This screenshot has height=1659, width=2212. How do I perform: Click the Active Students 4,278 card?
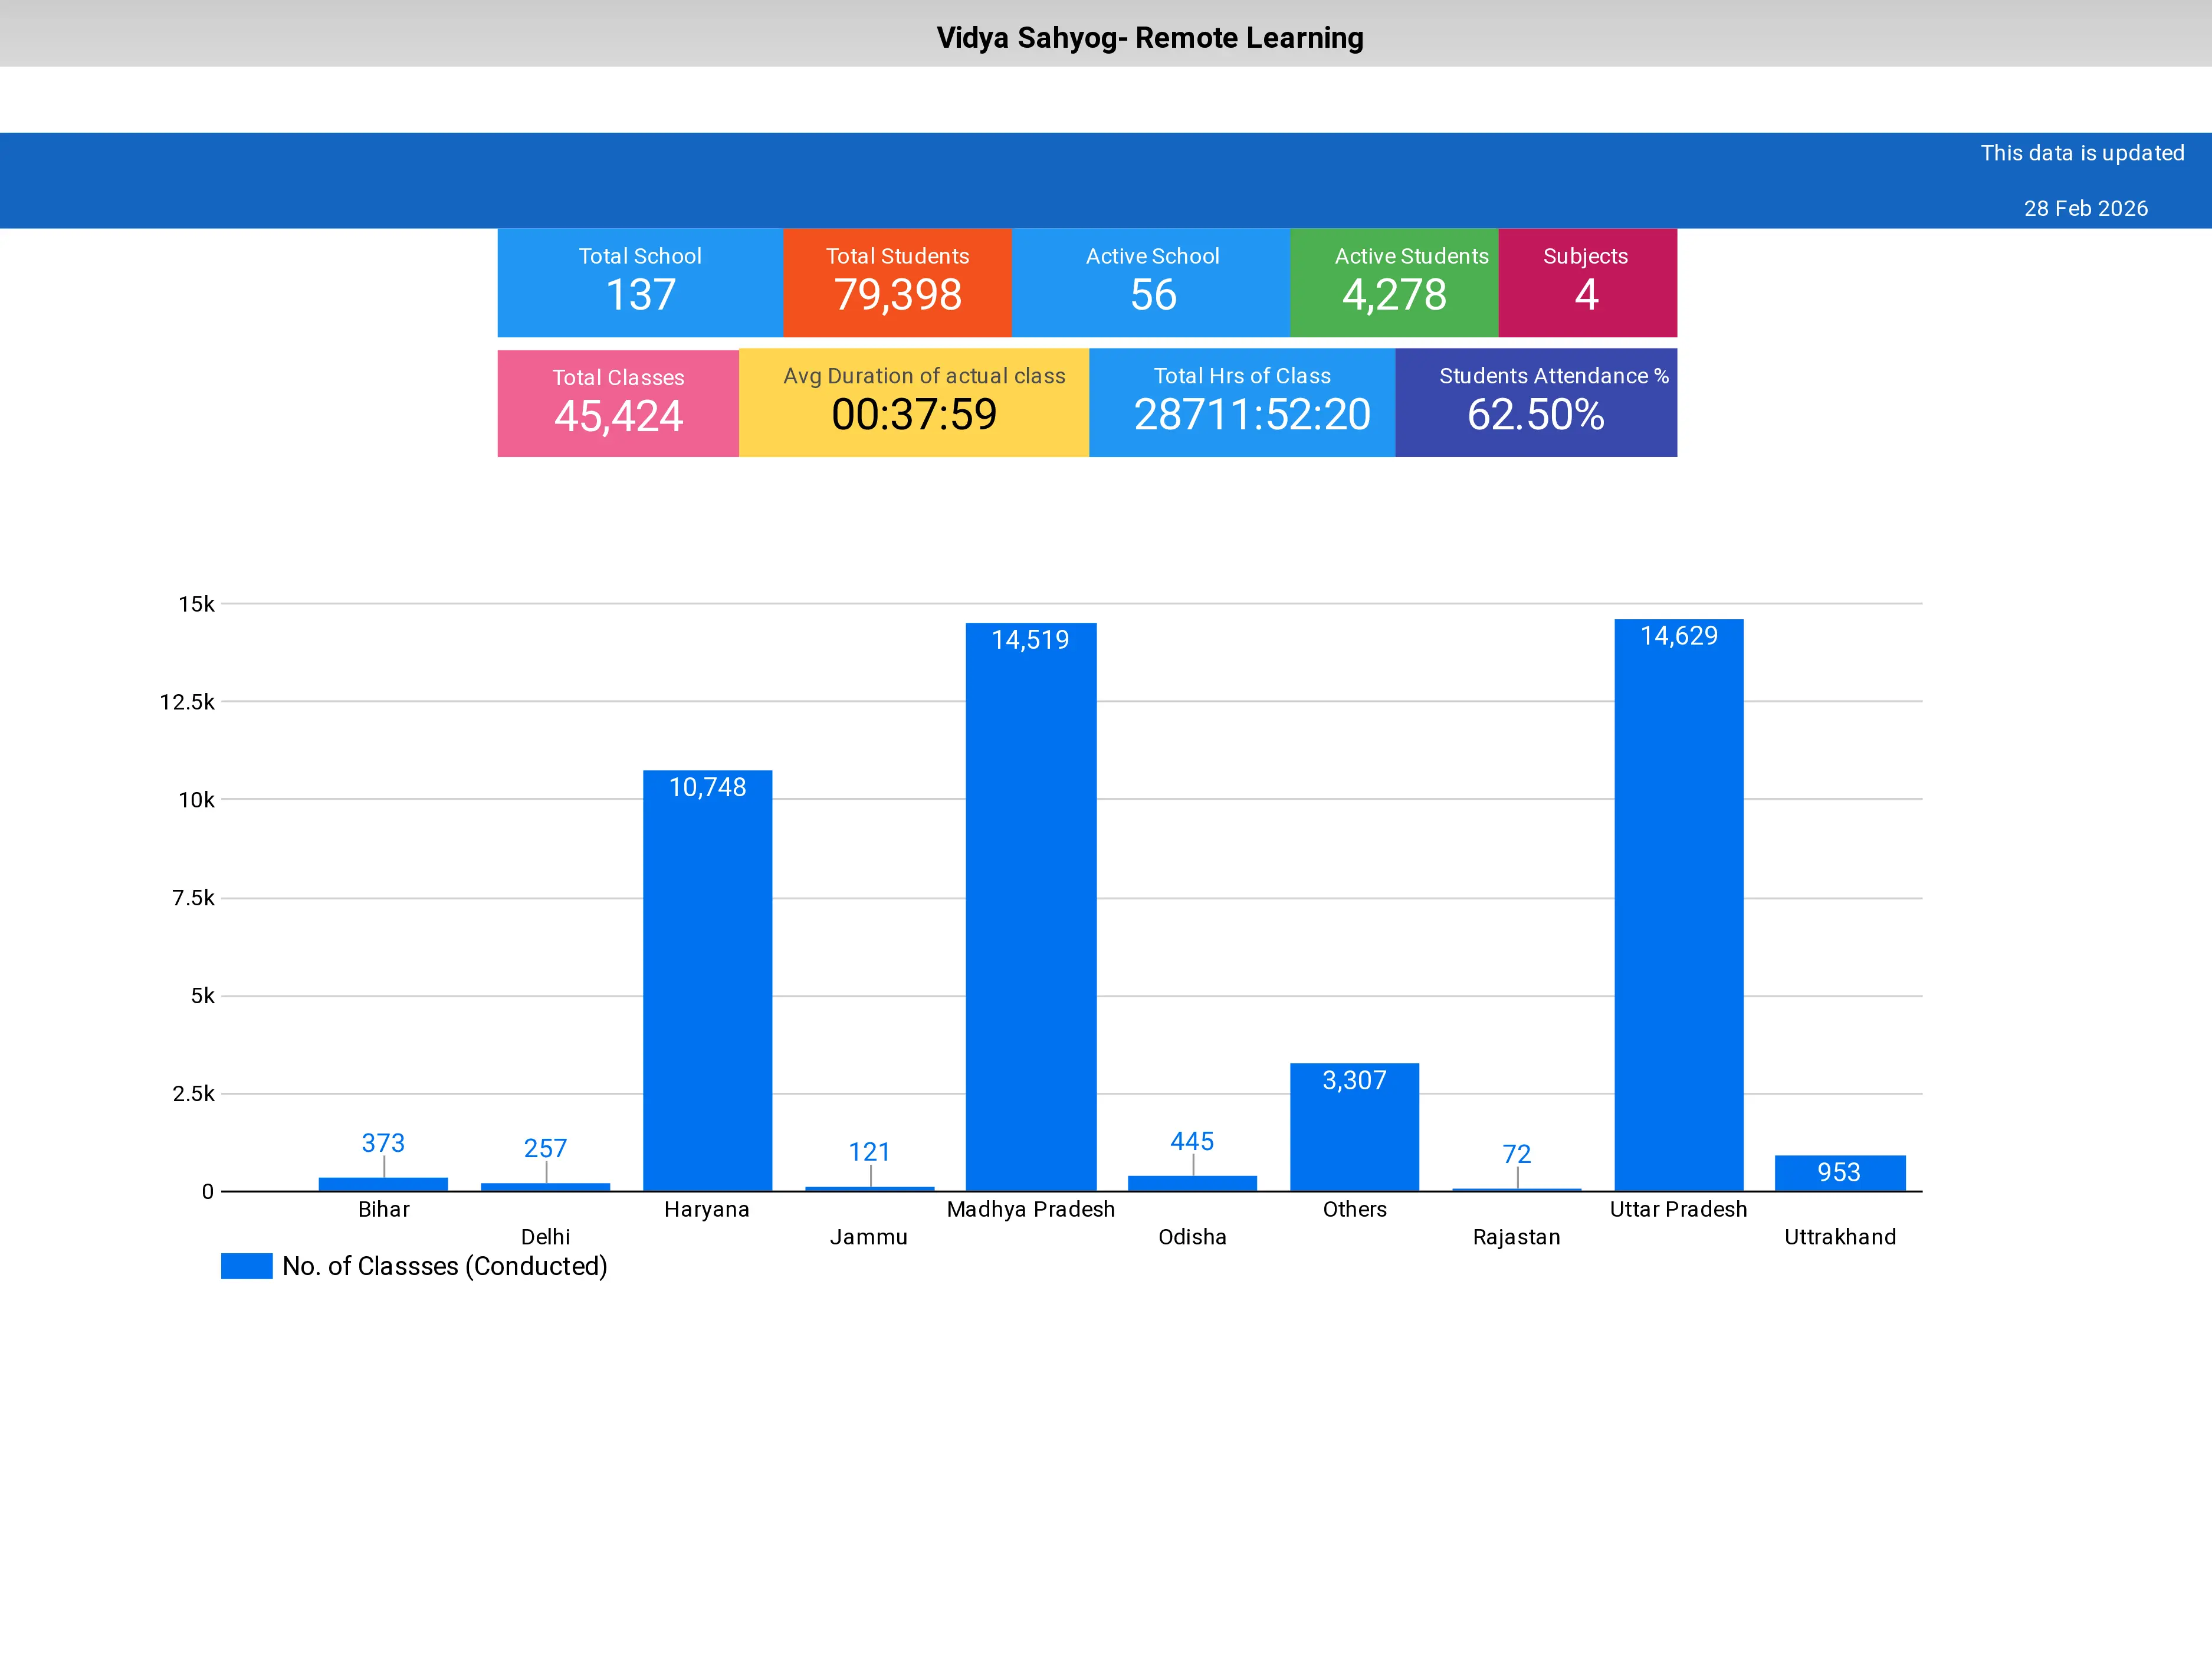click(1394, 282)
